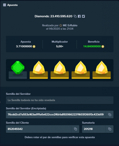The width and height of the screenshot is (119, 146).
Task: Copy the Sumatoria nonce value
Action: 110,129
